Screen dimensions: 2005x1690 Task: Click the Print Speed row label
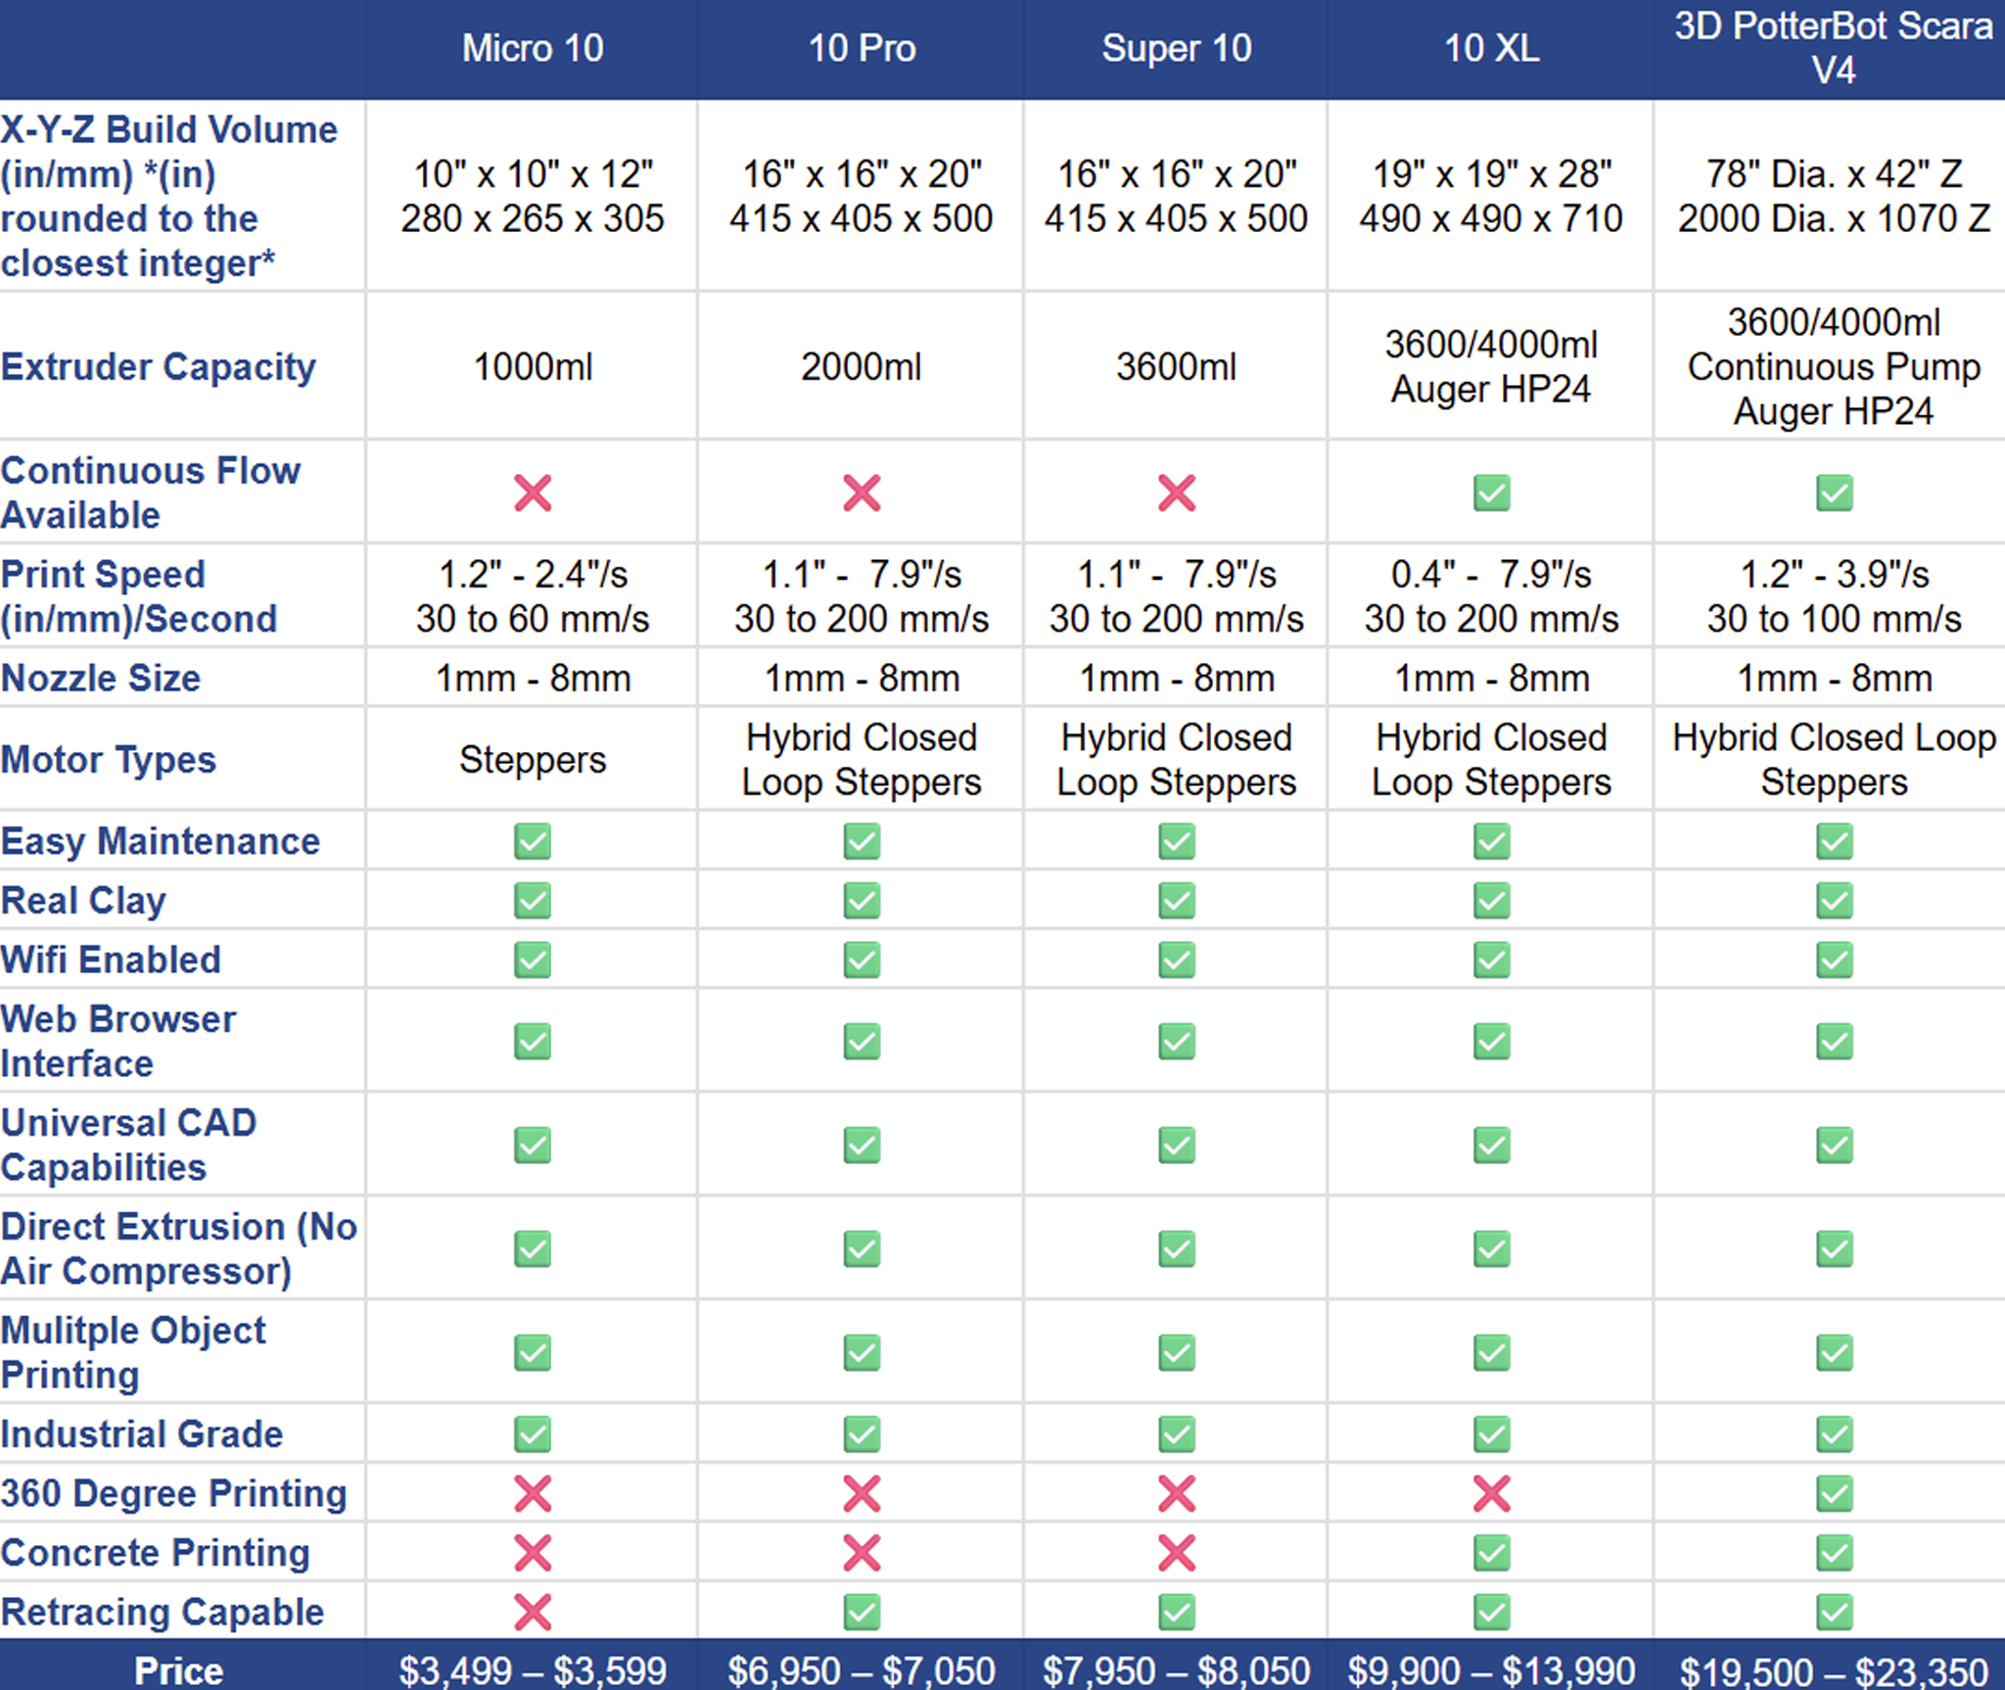pyautogui.click(x=139, y=596)
